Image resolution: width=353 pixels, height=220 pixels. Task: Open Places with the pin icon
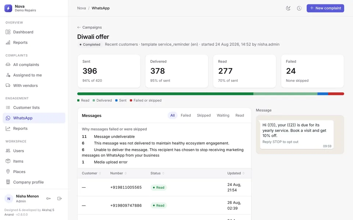[34, 172]
